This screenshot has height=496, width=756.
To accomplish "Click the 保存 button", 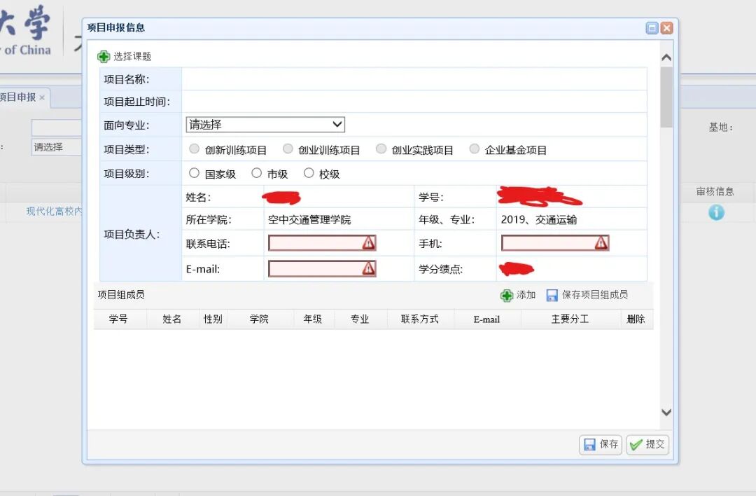I will tap(600, 444).
